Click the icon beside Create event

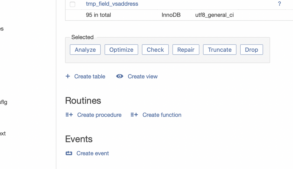[69, 153]
